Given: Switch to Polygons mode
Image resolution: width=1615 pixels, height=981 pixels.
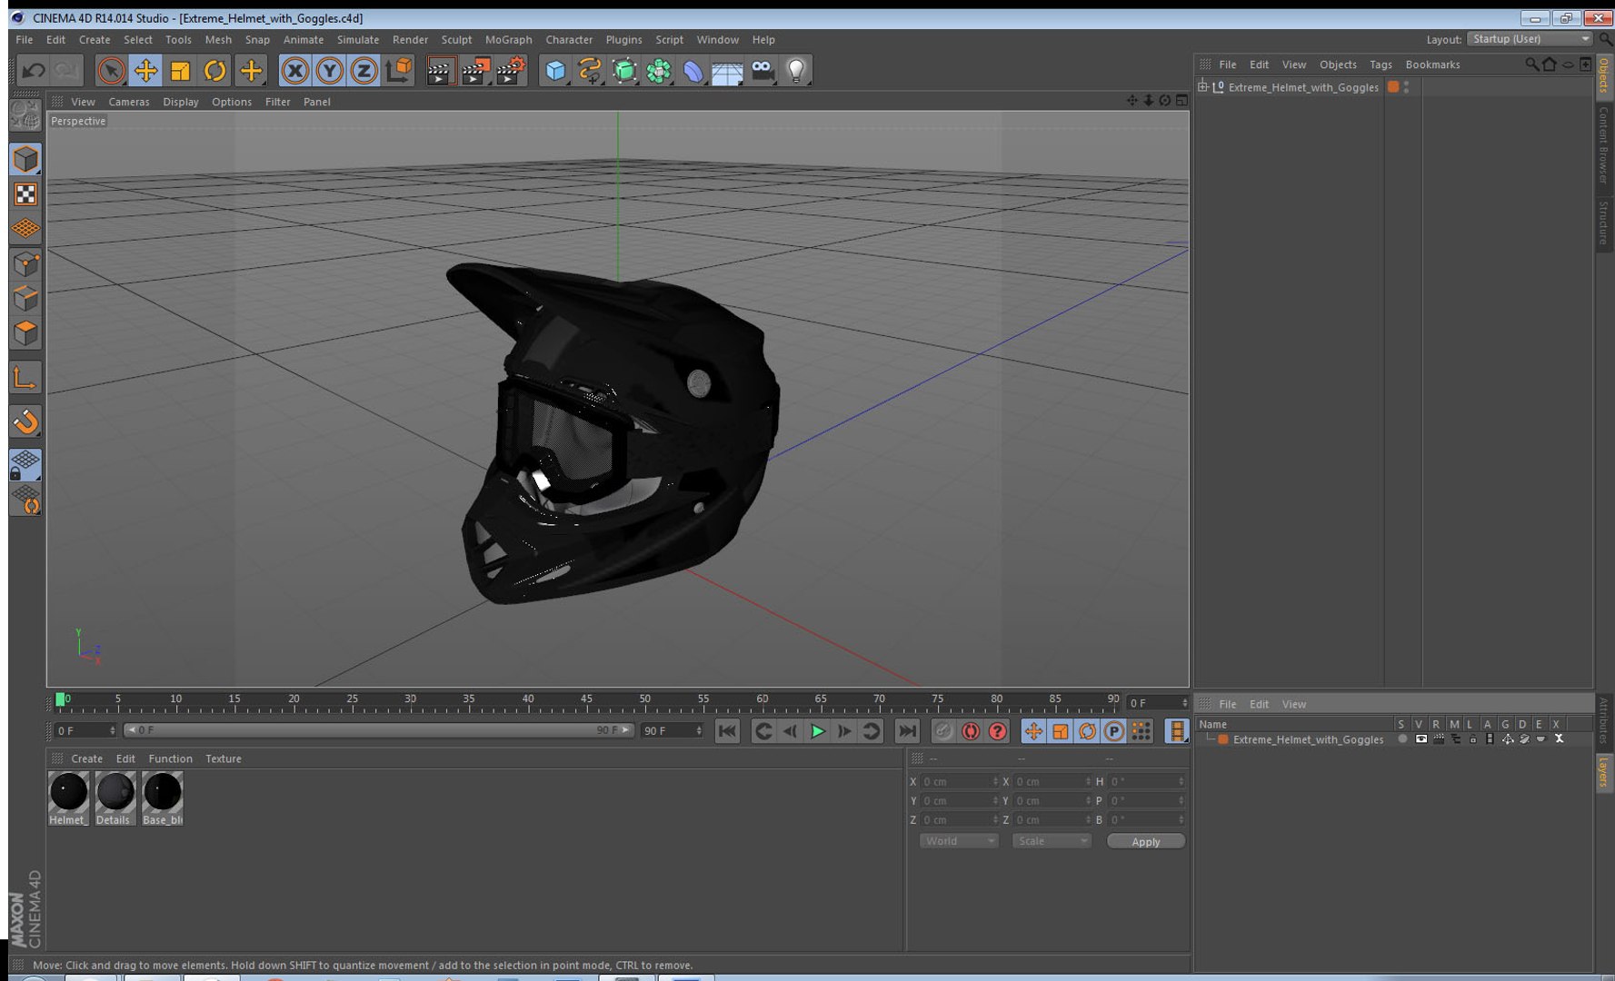Looking at the screenshot, I should tap(25, 332).
